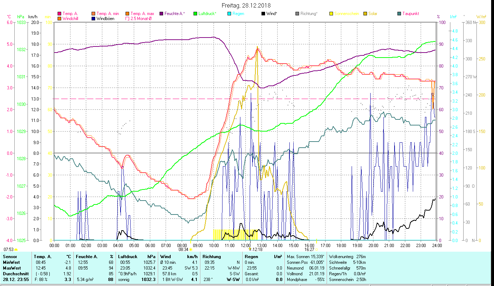Click the timestamp 28.12. 23:55
Viewport: 494px width, 286px height.
tap(16, 280)
